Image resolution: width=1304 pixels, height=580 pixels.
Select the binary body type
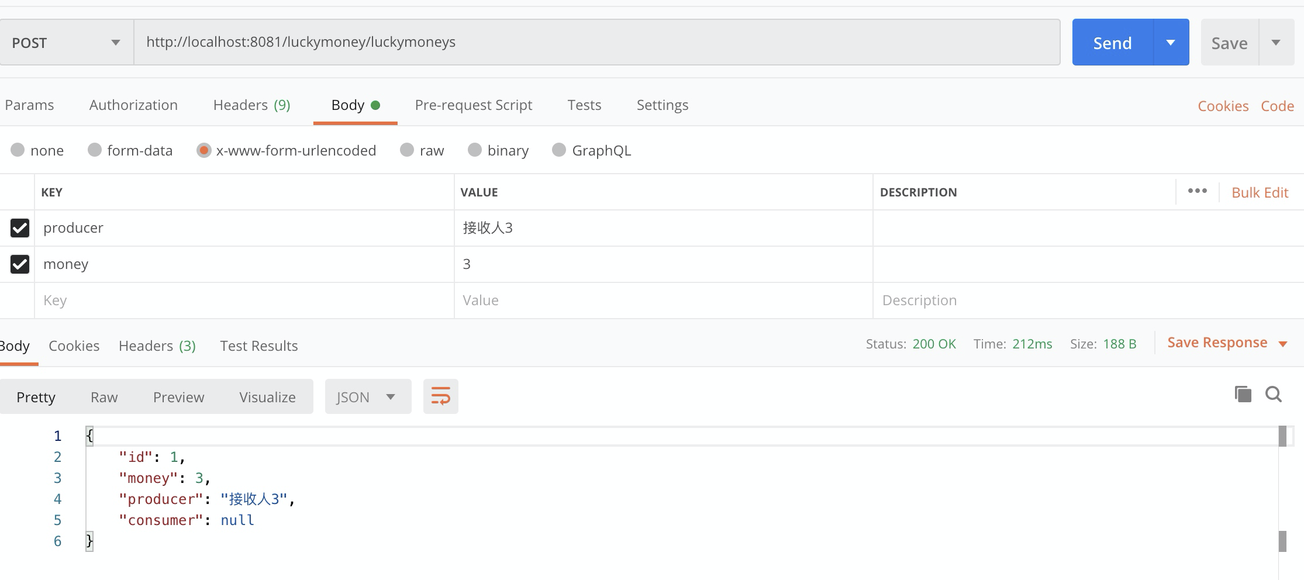click(x=498, y=150)
